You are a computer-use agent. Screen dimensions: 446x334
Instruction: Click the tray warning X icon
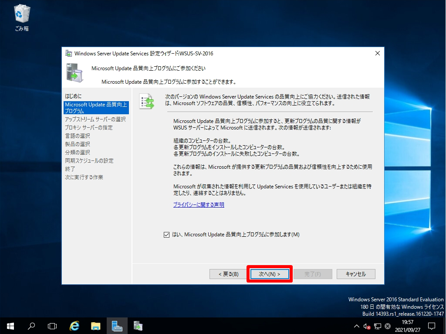tap(387, 326)
